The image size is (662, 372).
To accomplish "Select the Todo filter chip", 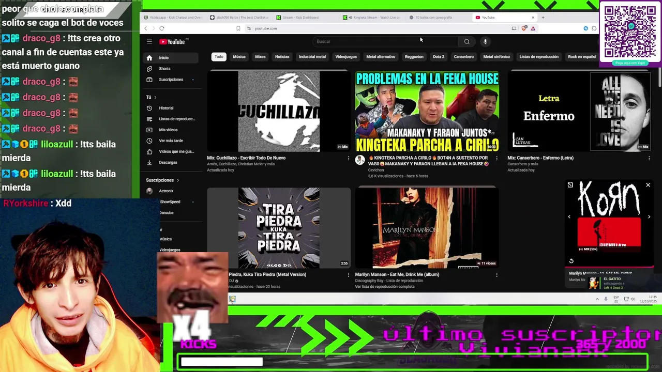I will tap(219, 57).
